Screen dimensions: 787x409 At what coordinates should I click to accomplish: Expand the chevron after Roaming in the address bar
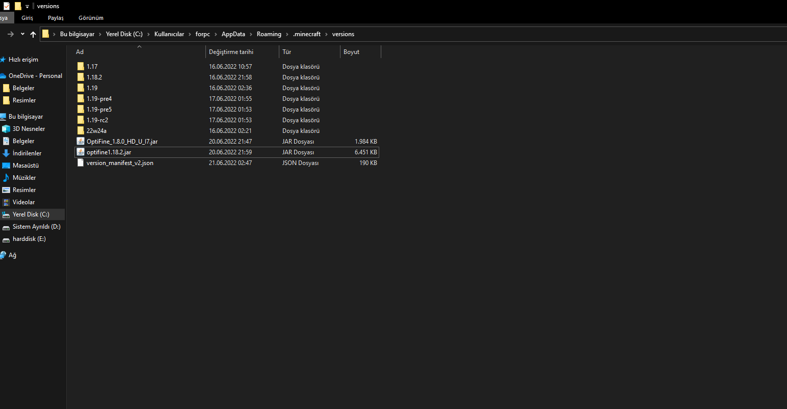(x=287, y=34)
